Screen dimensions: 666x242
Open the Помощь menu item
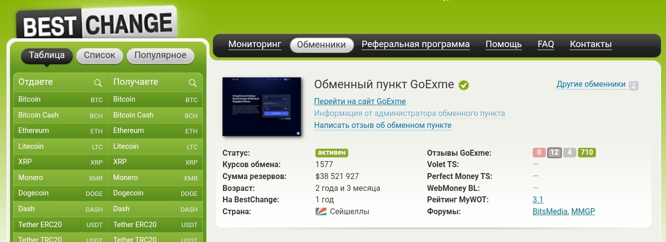[x=504, y=45]
